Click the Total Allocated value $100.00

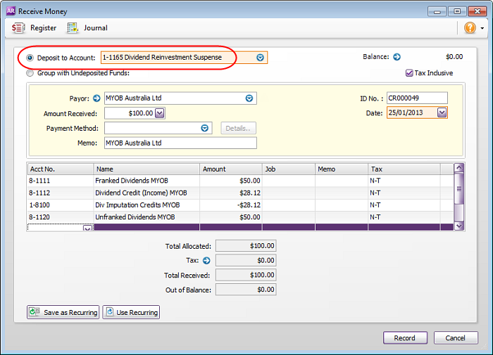[246, 246]
